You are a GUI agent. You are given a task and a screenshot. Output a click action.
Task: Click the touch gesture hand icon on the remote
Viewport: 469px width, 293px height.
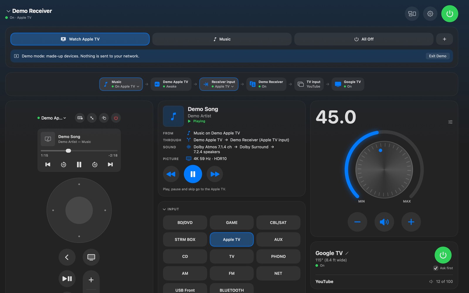(104, 118)
